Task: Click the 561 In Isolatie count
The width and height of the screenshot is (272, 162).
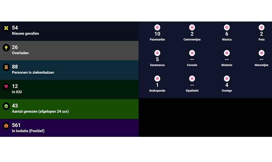Action: coord(16,125)
